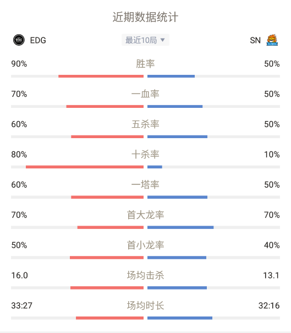Click the 首小龙率 stat label
Viewport: 291px width, 333px height.
point(145,245)
